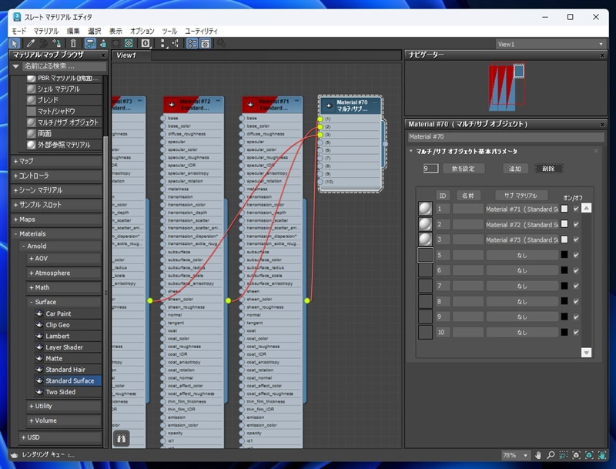Open the ユーティリティ menu
This screenshot has height=469, width=616.
201,31
